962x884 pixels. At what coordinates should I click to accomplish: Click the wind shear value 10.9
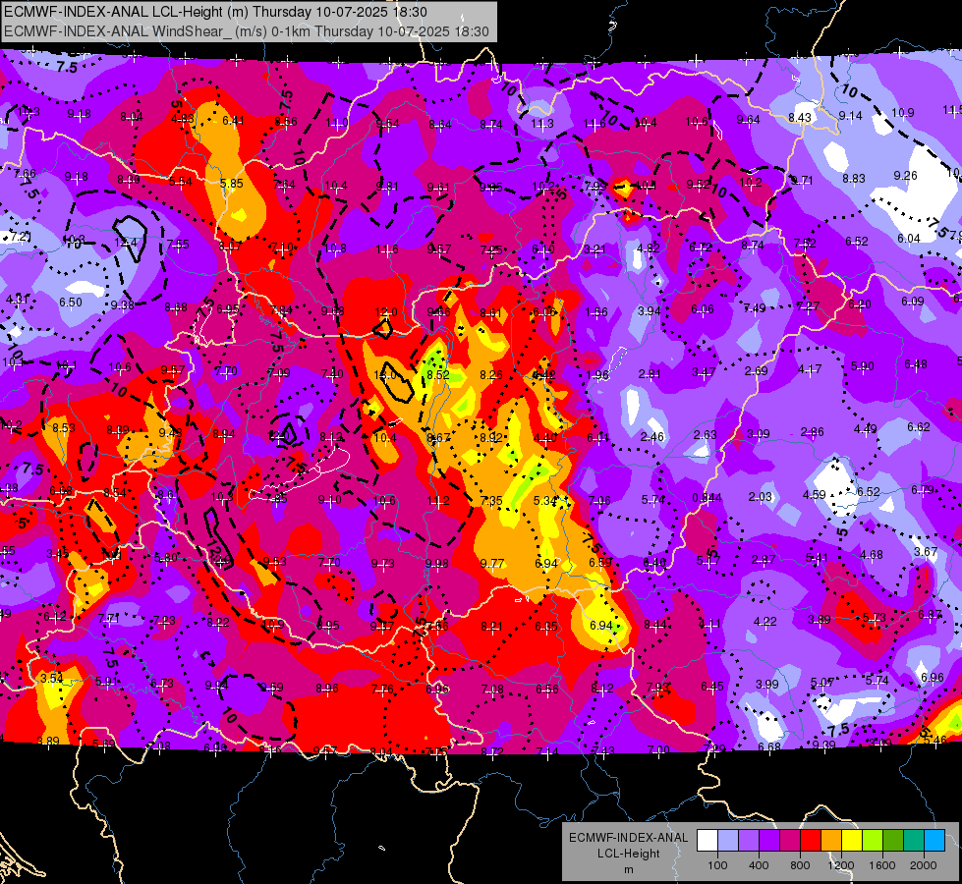pyautogui.click(x=902, y=113)
